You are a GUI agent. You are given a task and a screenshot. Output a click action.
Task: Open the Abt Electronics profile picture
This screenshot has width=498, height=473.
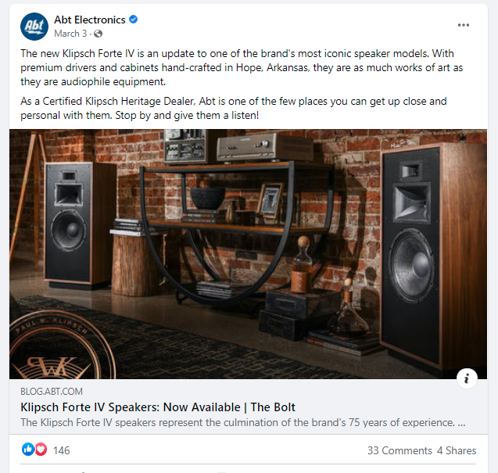[x=34, y=27]
